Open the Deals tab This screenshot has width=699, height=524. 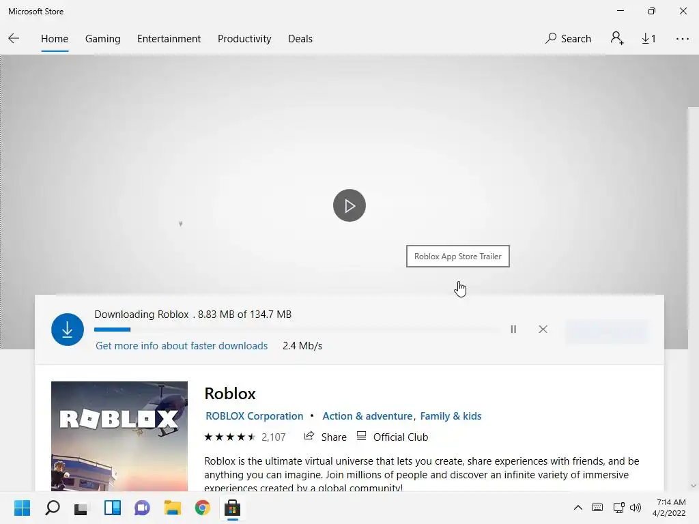tap(300, 39)
